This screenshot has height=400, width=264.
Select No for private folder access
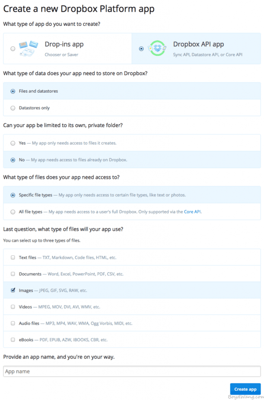coord(13,160)
